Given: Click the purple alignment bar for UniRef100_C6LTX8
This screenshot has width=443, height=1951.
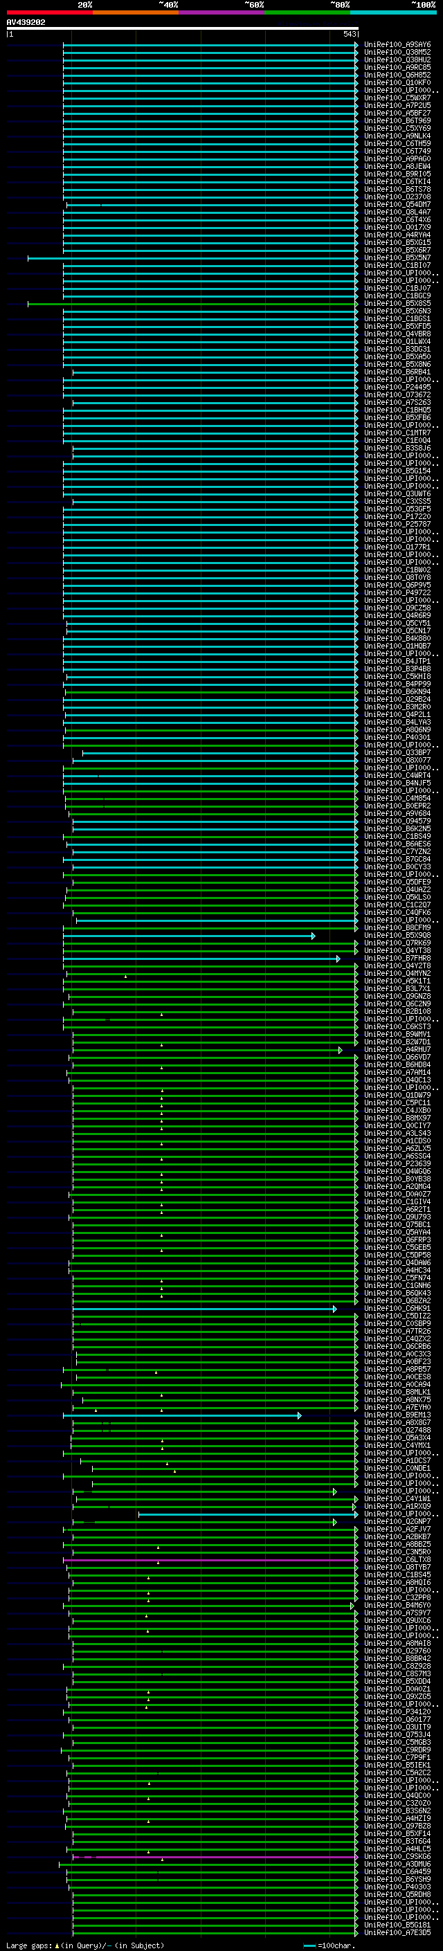Looking at the screenshot, I should (x=210, y=1560).
